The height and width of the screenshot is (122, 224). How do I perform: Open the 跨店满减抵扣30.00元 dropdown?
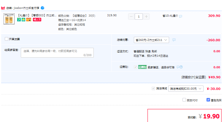click(186, 88)
